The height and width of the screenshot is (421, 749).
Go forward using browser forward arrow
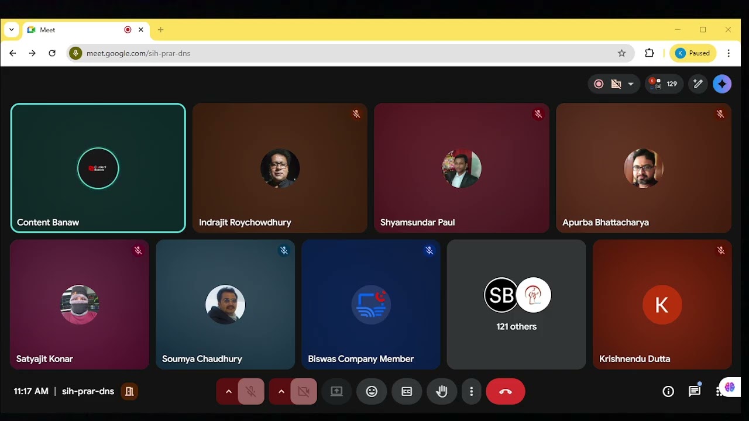32,53
